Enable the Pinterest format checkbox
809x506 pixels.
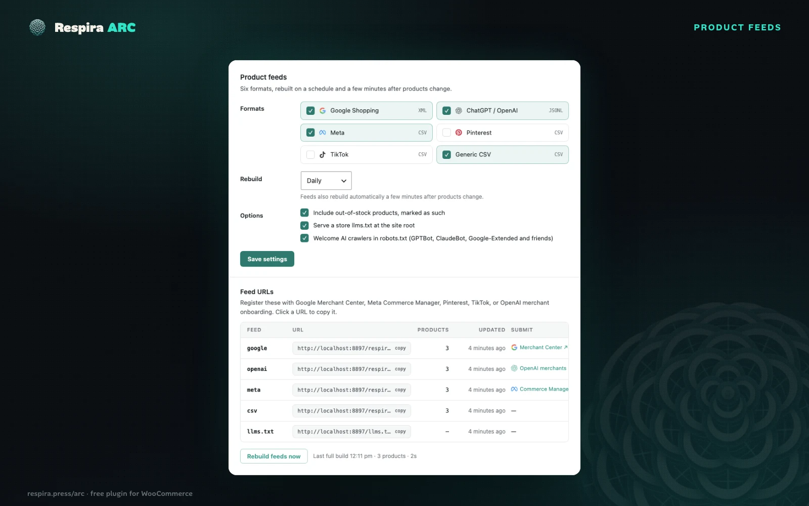(446, 133)
